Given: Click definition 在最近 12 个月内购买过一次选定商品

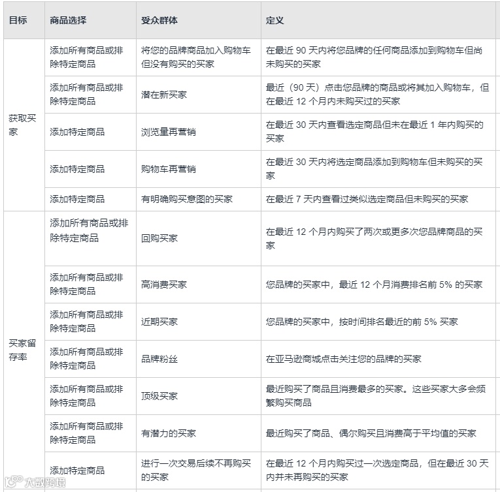Looking at the screenshot, I should 377,470.
